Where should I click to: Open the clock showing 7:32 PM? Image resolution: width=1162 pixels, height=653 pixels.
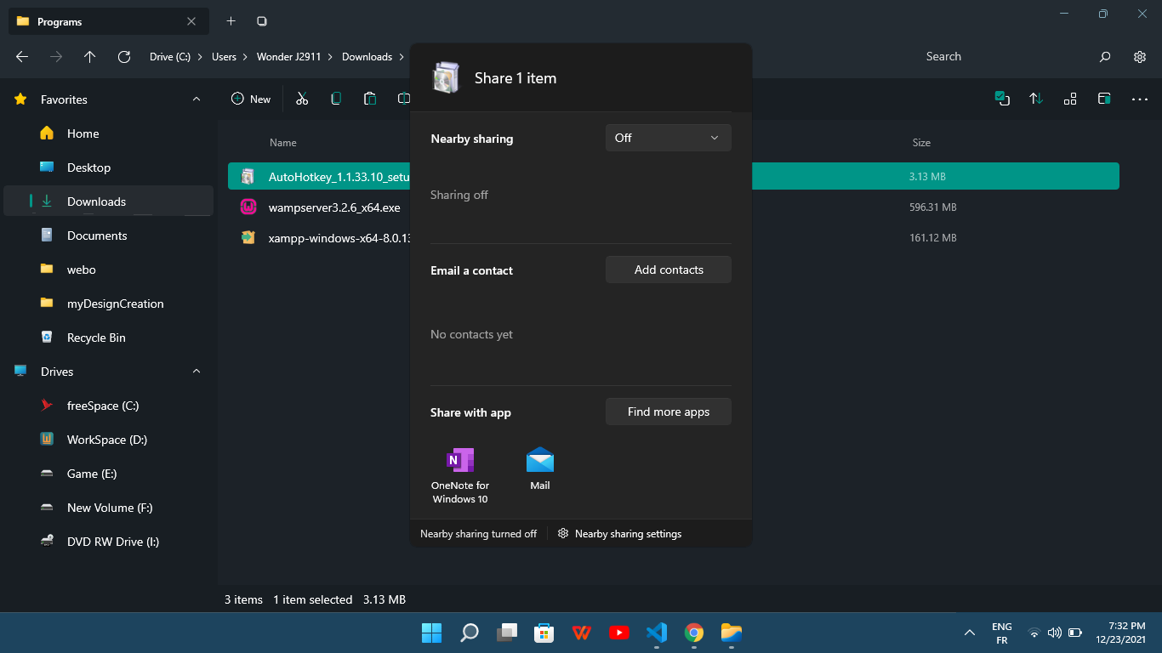[1121, 633]
